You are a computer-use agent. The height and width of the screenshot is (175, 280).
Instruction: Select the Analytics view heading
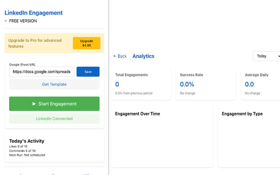143,56
